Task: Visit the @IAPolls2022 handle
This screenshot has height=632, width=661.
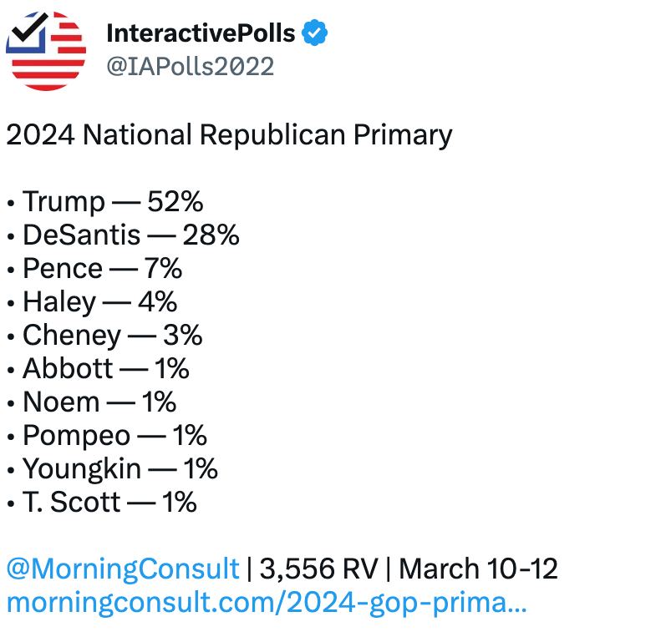Action: (191, 67)
